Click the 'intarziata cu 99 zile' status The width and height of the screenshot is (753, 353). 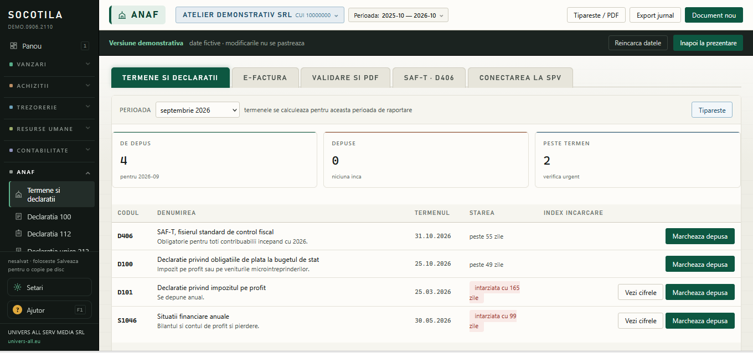[493, 321]
